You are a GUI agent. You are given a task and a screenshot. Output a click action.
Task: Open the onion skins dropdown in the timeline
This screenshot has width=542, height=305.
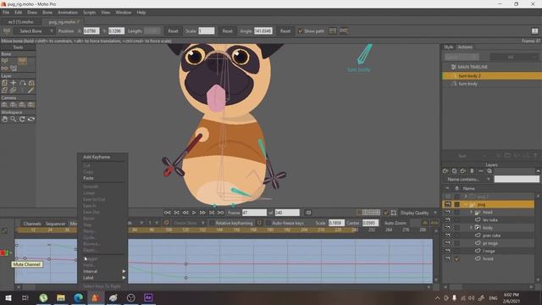[x=190, y=223]
